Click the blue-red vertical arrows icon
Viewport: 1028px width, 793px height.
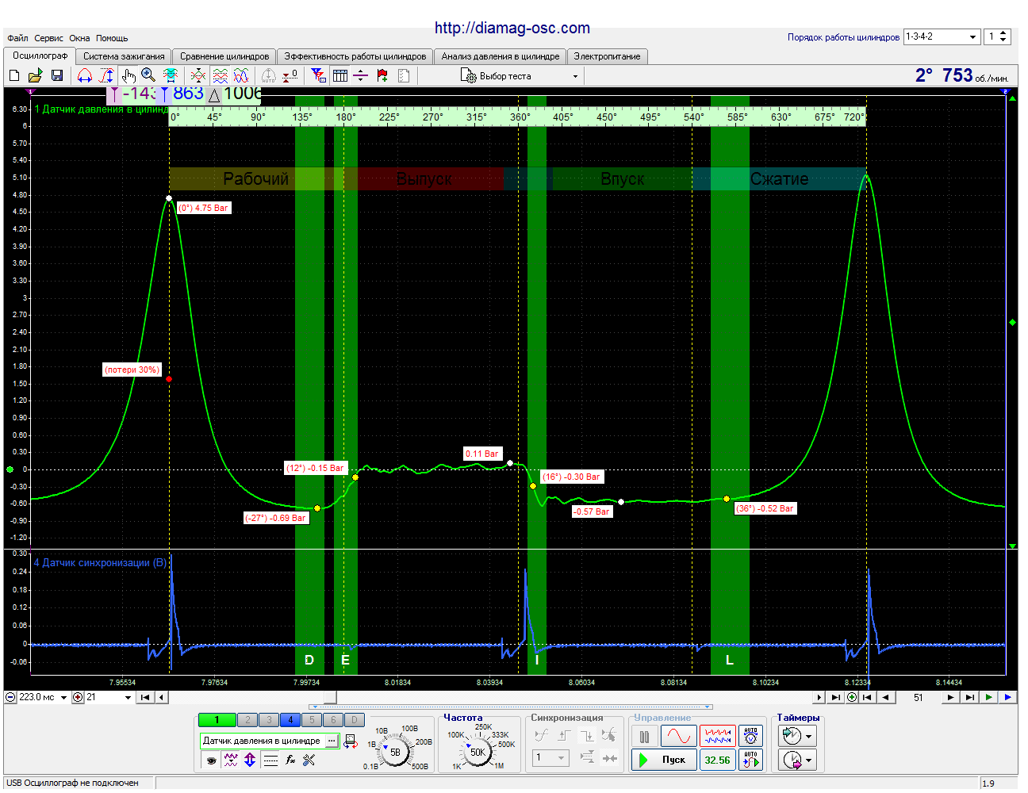pos(250,760)
